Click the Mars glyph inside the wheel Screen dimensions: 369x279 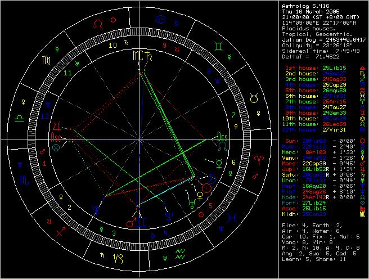click(x=131, y=223)
